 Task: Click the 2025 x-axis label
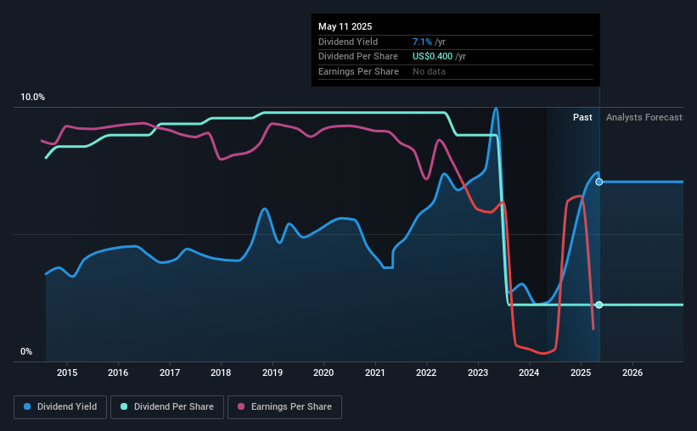point(581,372)
